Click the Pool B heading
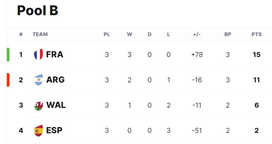The image size is (272, 144). [38, 10]
